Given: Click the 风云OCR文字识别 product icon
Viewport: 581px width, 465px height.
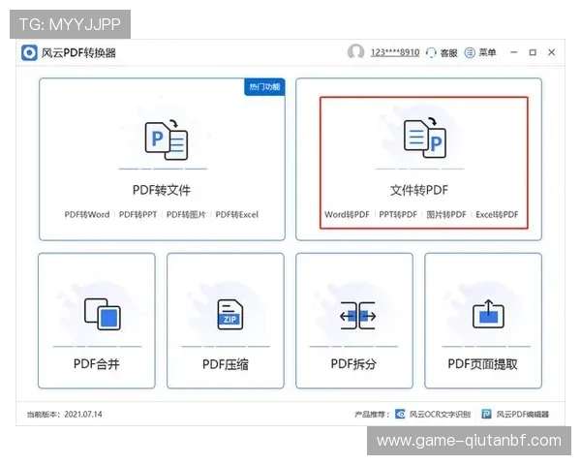Looking at the screenshot, I should (x=400, y=414).
